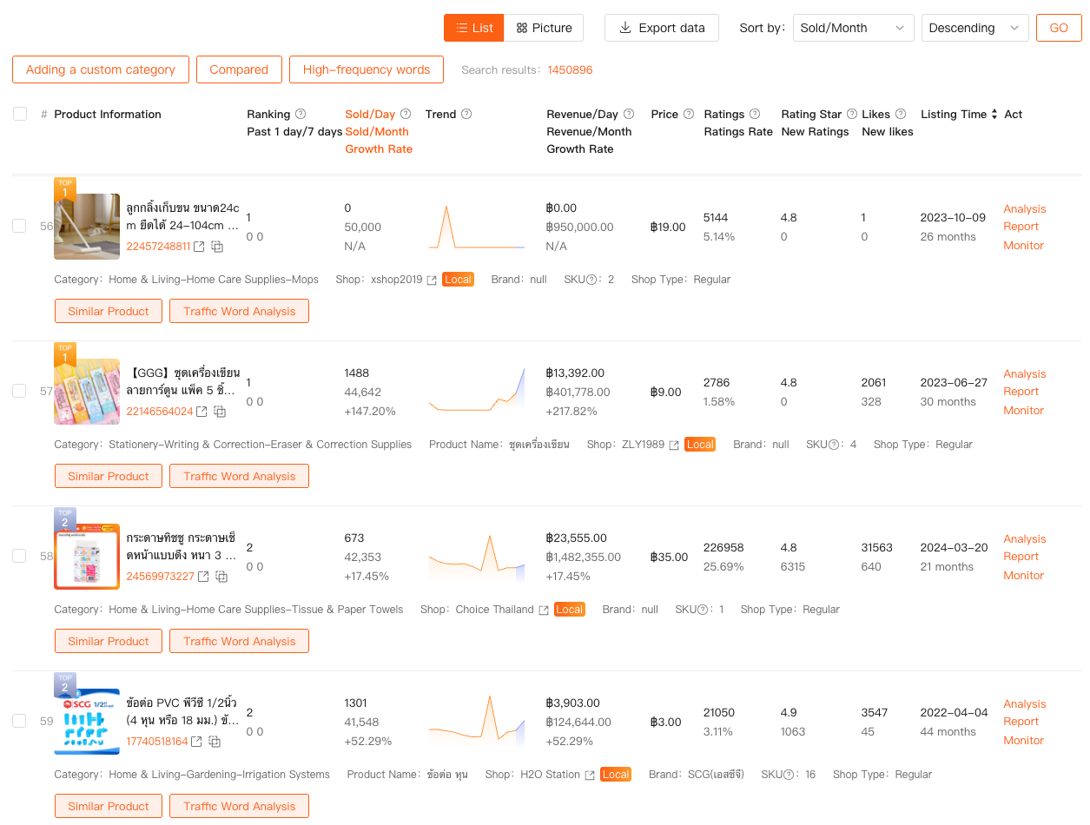Click the SKU help icon in row 58
This screenshot has height=825, width=1090.
click(700, 609)
